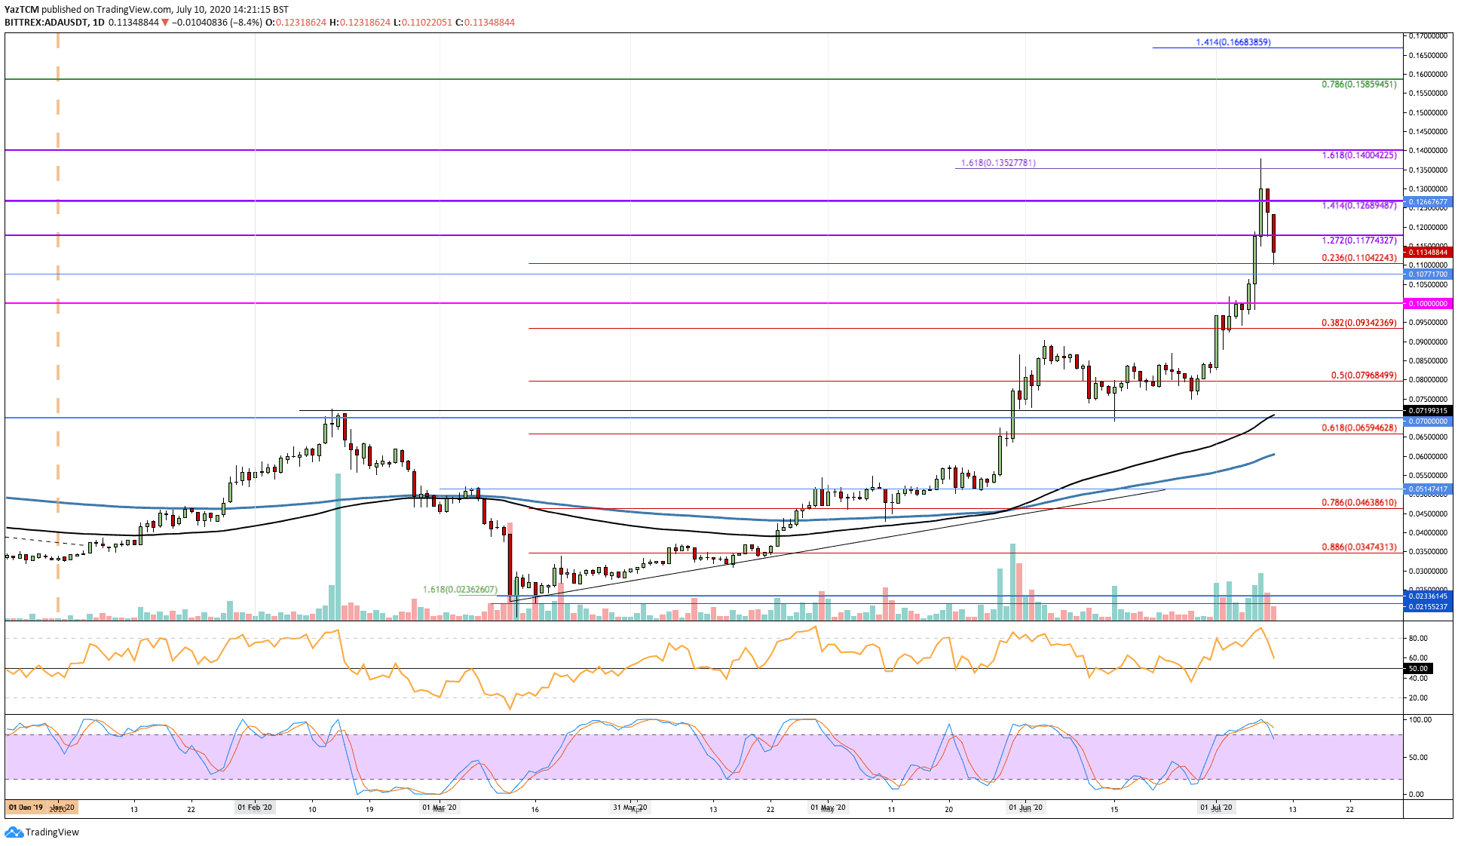This screenshot has height=846, width=1458.
Task: Select the 0.382(0.09342369) retracement label
Action: pos(1358,323)
